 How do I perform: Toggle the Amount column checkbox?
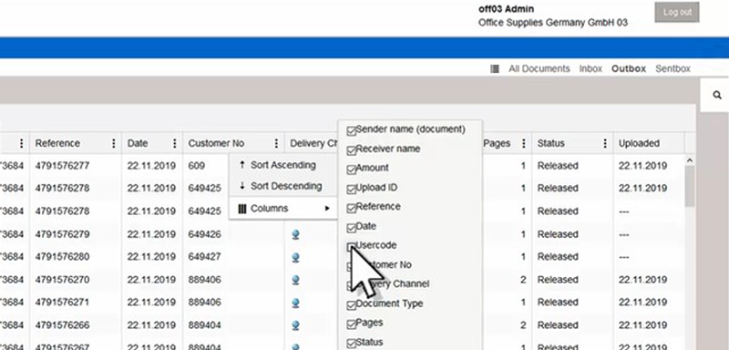coord(352,170)
